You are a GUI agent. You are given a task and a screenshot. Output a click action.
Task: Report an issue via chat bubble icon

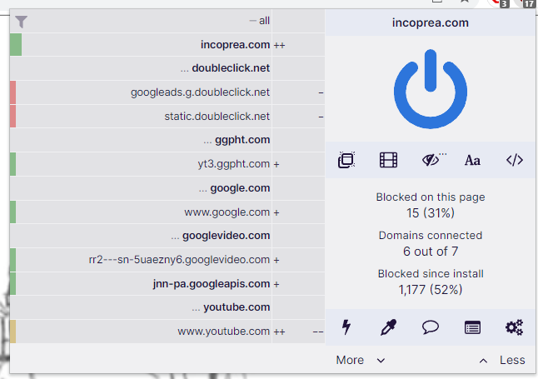click(431, 327)
